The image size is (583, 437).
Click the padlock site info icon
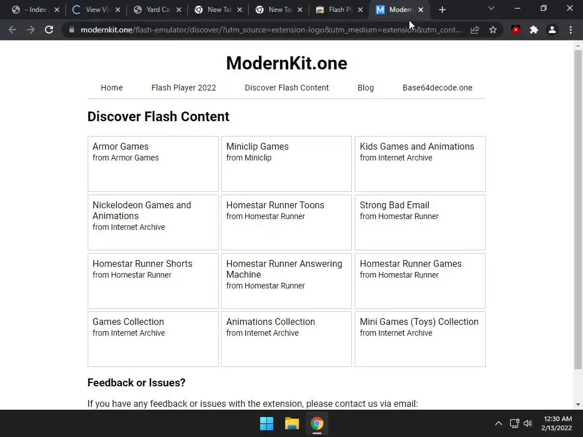pyautogui.click(x=71, y=30)
